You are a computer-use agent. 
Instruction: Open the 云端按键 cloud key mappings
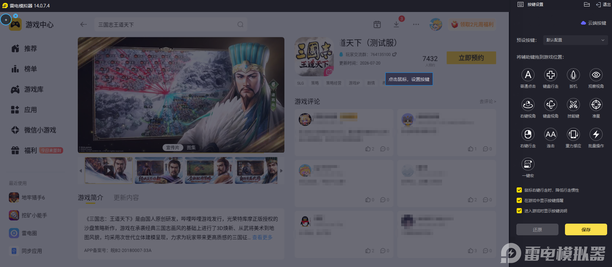point(594,23)
